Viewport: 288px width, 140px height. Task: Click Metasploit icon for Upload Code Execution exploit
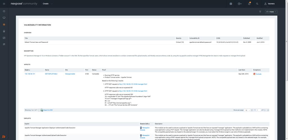pos(141,136)
